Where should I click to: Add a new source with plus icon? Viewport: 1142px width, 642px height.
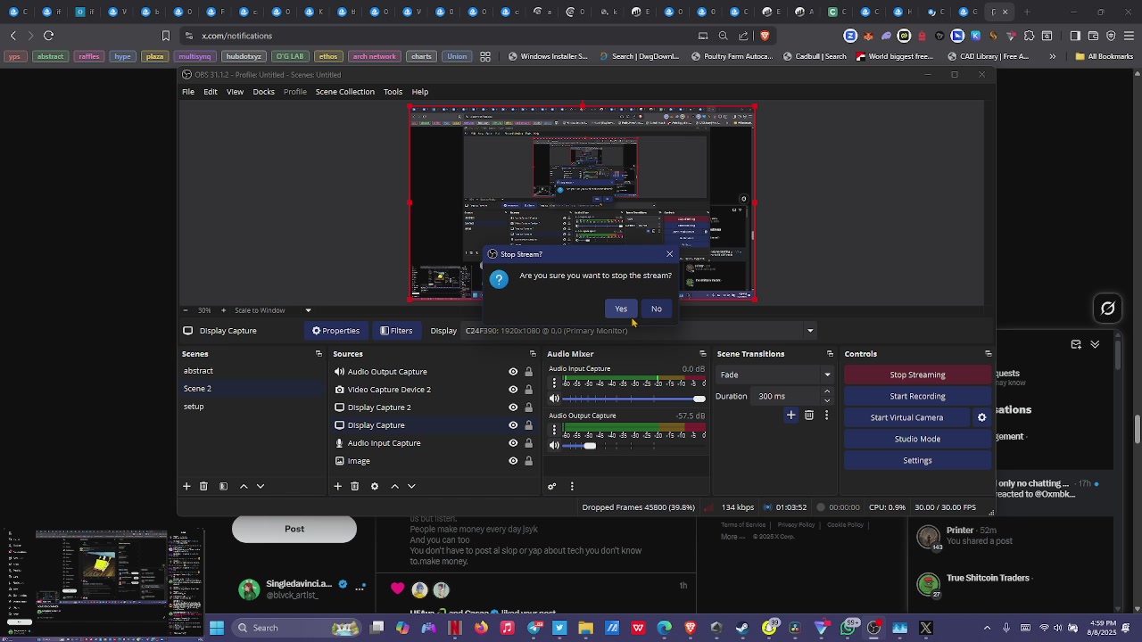point(337,486)
